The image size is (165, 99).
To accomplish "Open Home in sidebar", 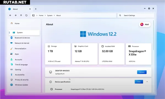I will (24, 23).
